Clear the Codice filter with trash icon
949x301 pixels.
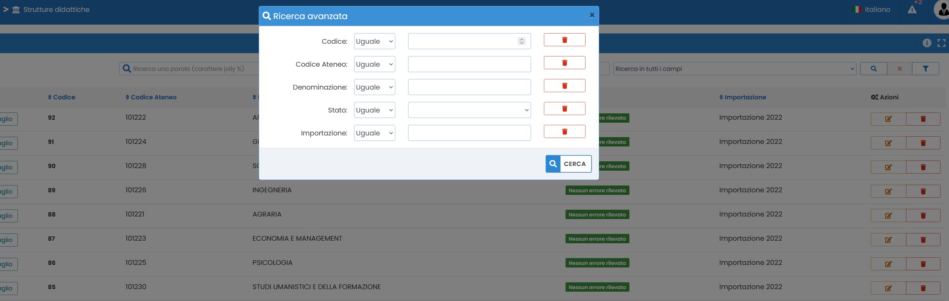click(564, 40)
